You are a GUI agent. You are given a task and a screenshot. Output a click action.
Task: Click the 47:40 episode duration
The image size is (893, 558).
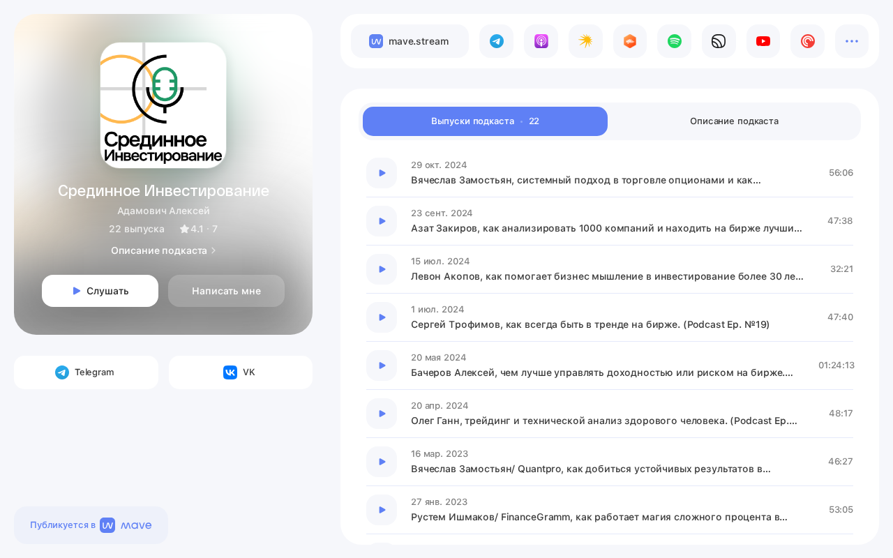840,317
